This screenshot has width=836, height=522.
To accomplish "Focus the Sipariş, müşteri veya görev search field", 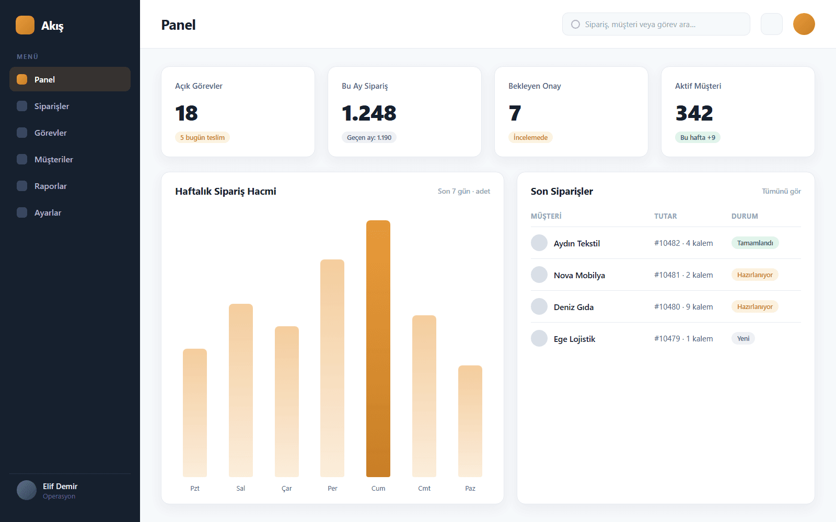I will 656,25.
